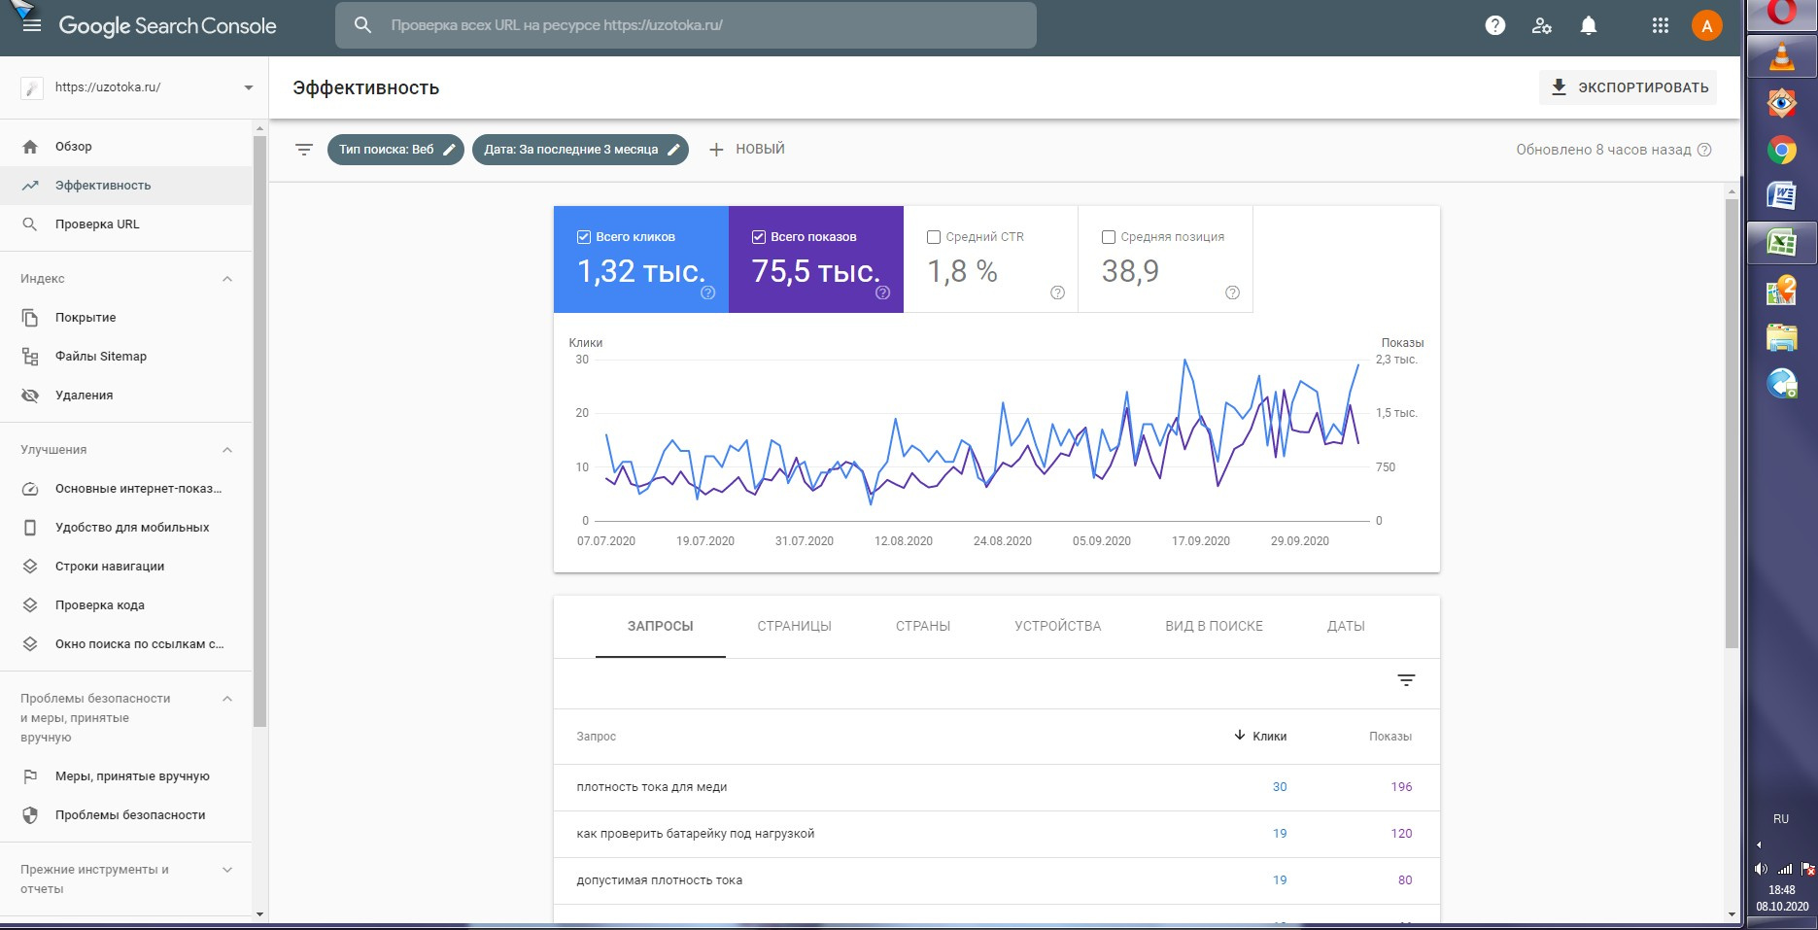Screen dimensions: 1818x930
Task: Enable the average CTR checkbox
Action: click(x=934, y=237)
